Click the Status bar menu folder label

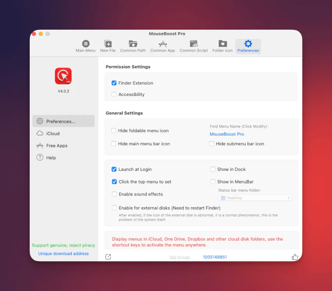[239, 190]
